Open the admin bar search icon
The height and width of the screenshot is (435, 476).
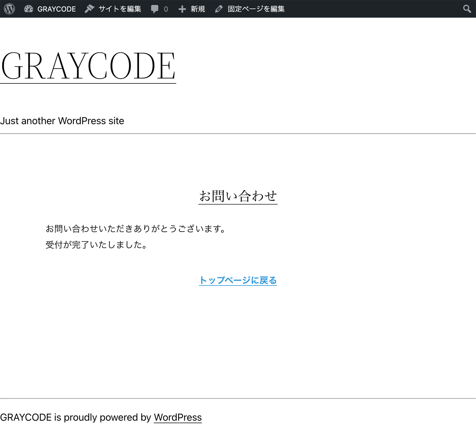coord(467,9)
